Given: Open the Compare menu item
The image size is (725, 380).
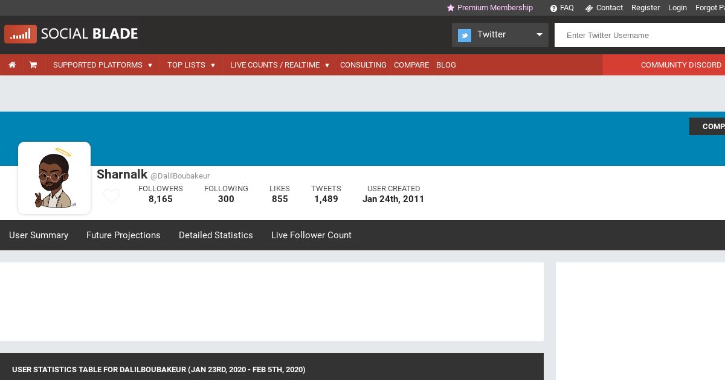Looking at the screenshot, I should tap(411, 65).
